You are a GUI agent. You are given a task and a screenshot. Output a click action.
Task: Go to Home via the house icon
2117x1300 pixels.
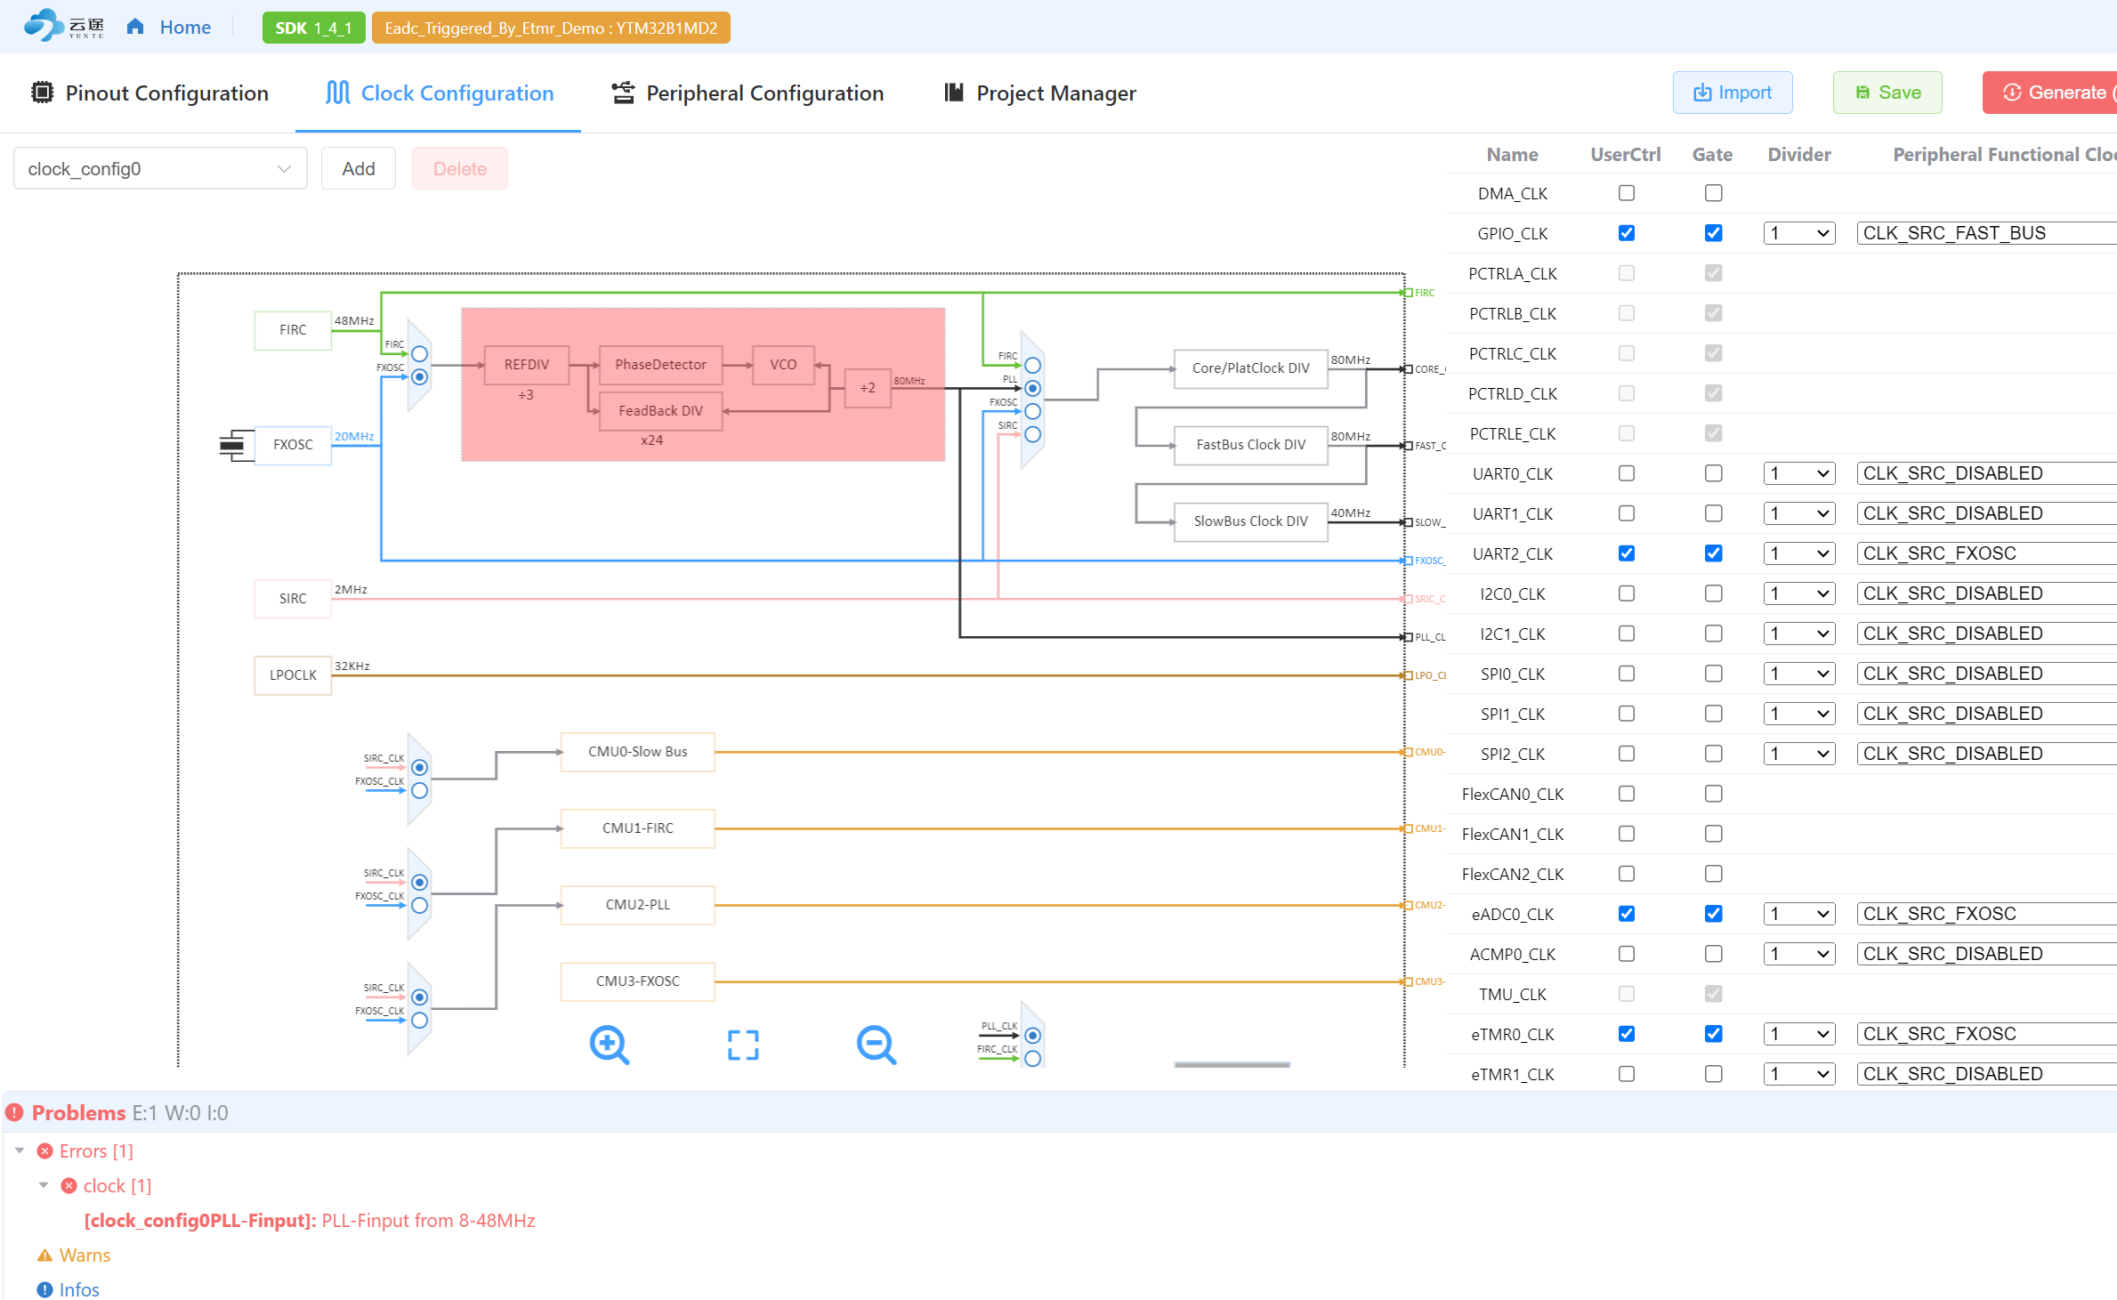[x=135, y=27]
